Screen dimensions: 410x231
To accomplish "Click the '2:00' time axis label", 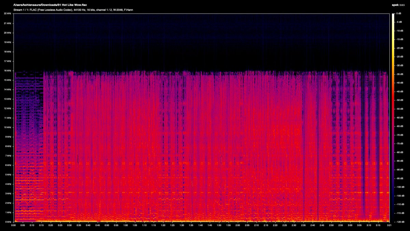I will pos(238,225).
